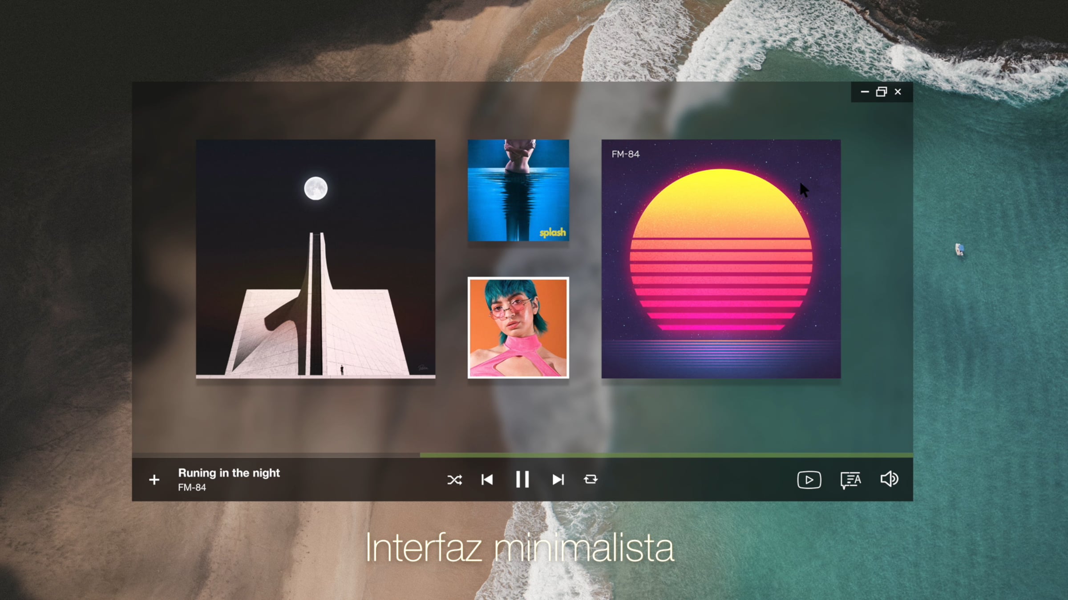Screen dimensions: 1068x600
Task: Open the Splash album cover
Action: point(518,190)
